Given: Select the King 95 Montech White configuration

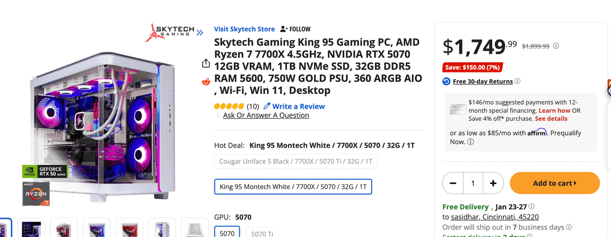Looking at the screenshot, I should pos(293,186).
